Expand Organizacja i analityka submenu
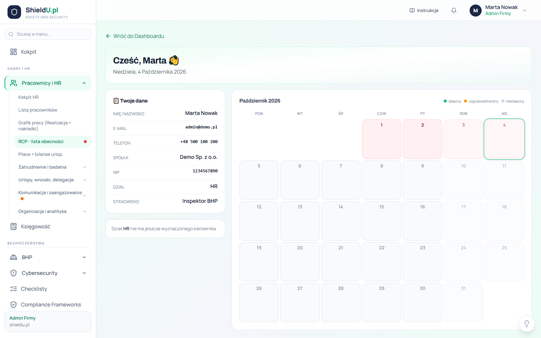Screen dimensions: 541x338 pyautogui.click(x=85, y=211)
